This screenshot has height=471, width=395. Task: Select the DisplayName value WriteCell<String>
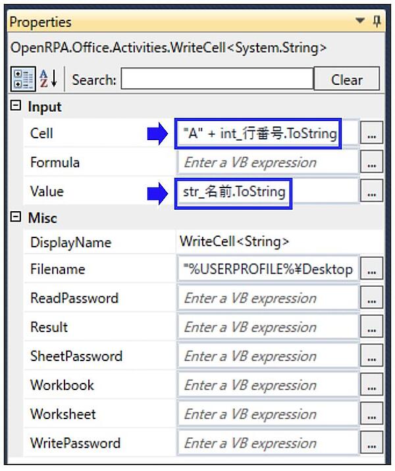(234, 241)
